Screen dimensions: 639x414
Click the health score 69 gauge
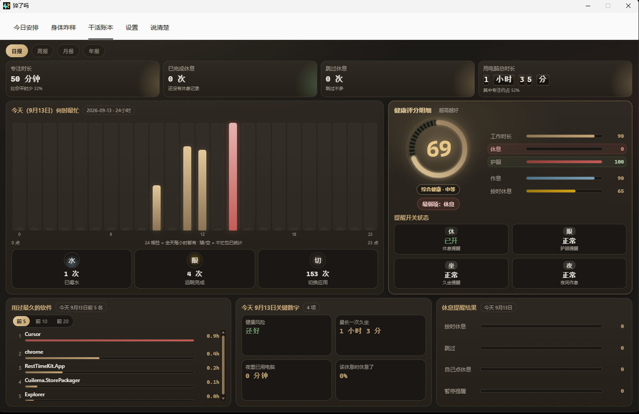click(439, 149)
